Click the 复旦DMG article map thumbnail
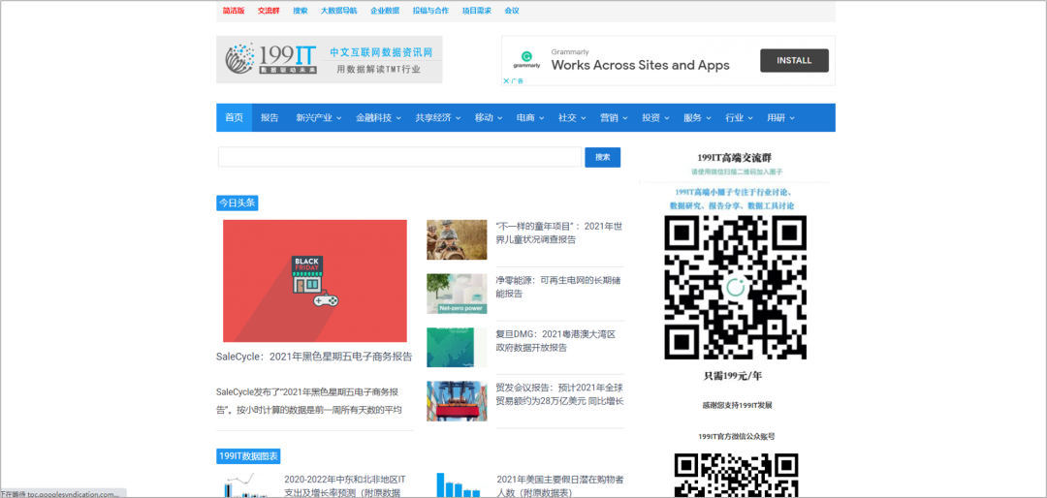The image size is (1047, 498). tap(457, 347)
